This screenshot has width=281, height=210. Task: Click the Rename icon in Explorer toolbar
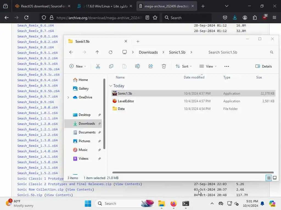(x=137, y=66)
